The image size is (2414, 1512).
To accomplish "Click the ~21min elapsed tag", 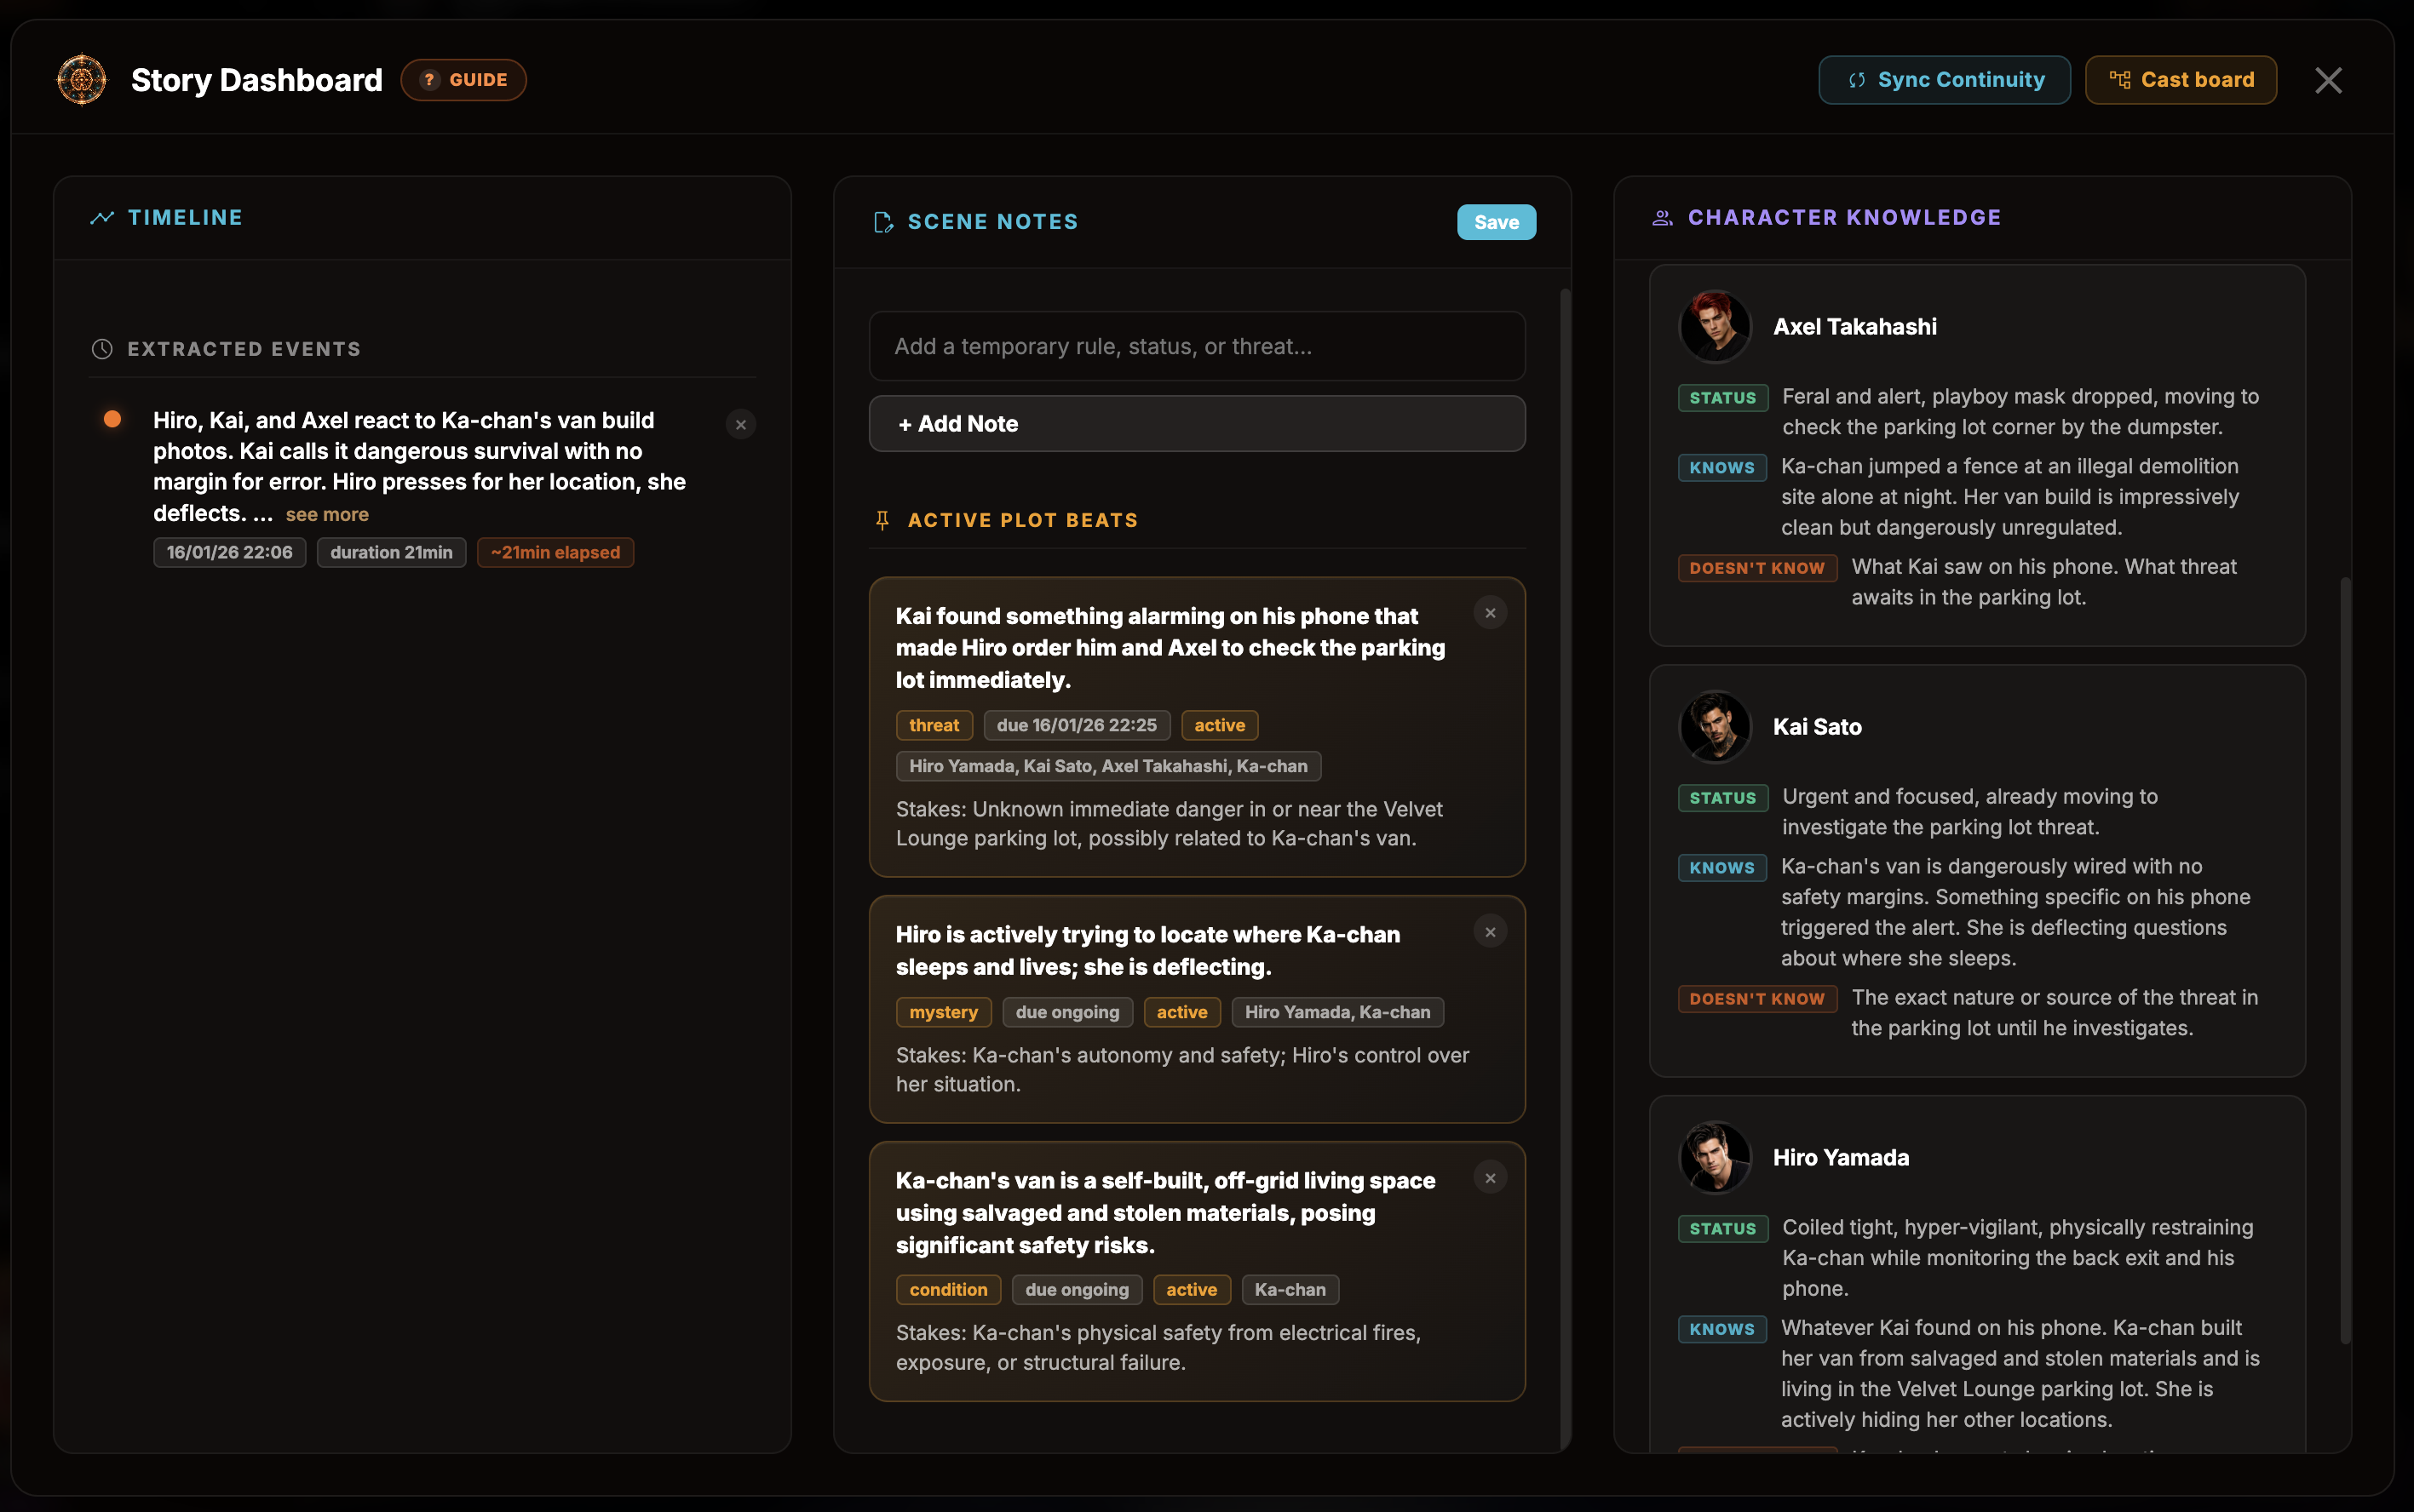I will click(x=555, y=552).
